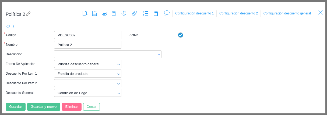Click the save floppy disk icon
327x115 pixels.
[95, 13]
